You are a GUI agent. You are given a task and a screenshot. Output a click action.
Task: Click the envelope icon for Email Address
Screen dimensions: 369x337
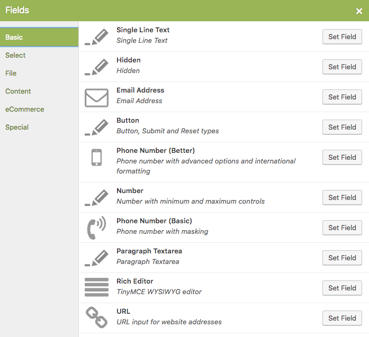96,97
